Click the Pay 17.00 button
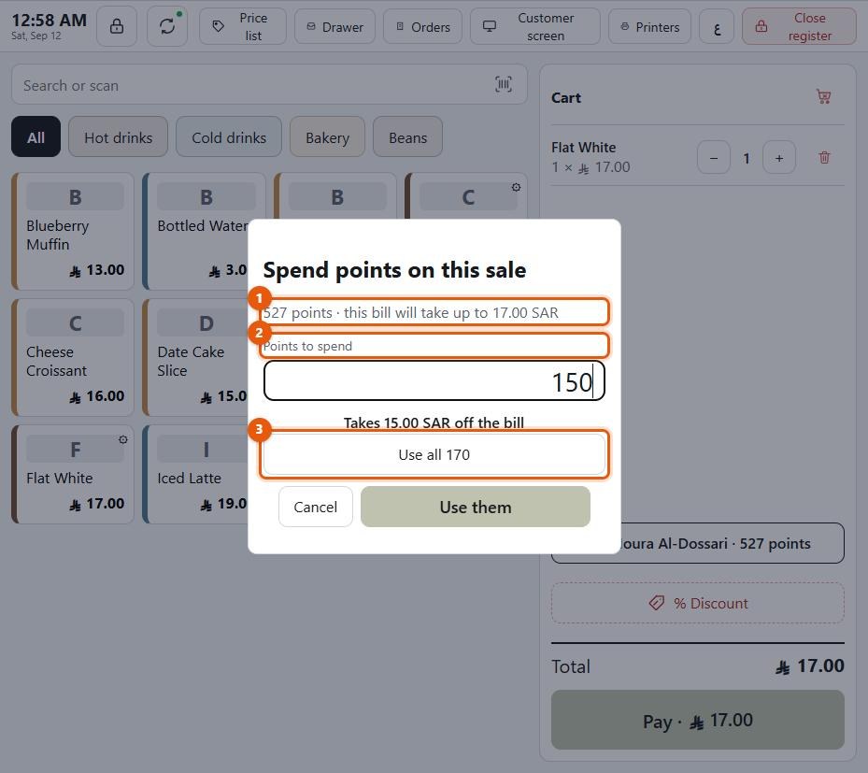The height and width of the screenshot is (773, 868). (x=698, y=720)
